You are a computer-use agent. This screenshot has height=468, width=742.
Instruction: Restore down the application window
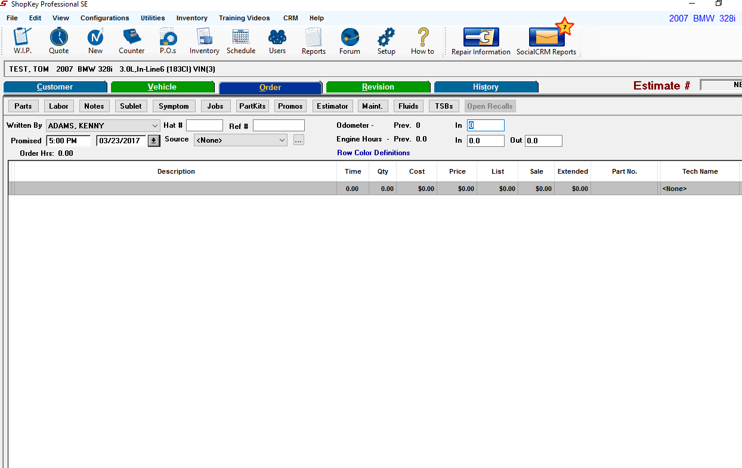pos(719,4)
